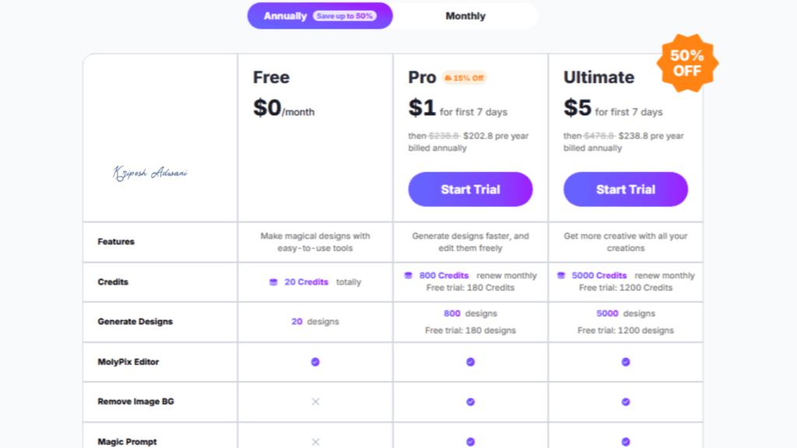
Task: Toggle the Magic Prompt checkmark under Ultimate
Action: click(x=626, y=441)
